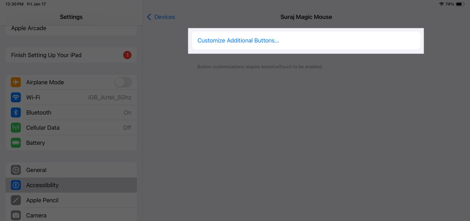This screenshot has width=470, height=221.
Task: Tap the AssistiveTouch requirement note
Action: point(260,67)
